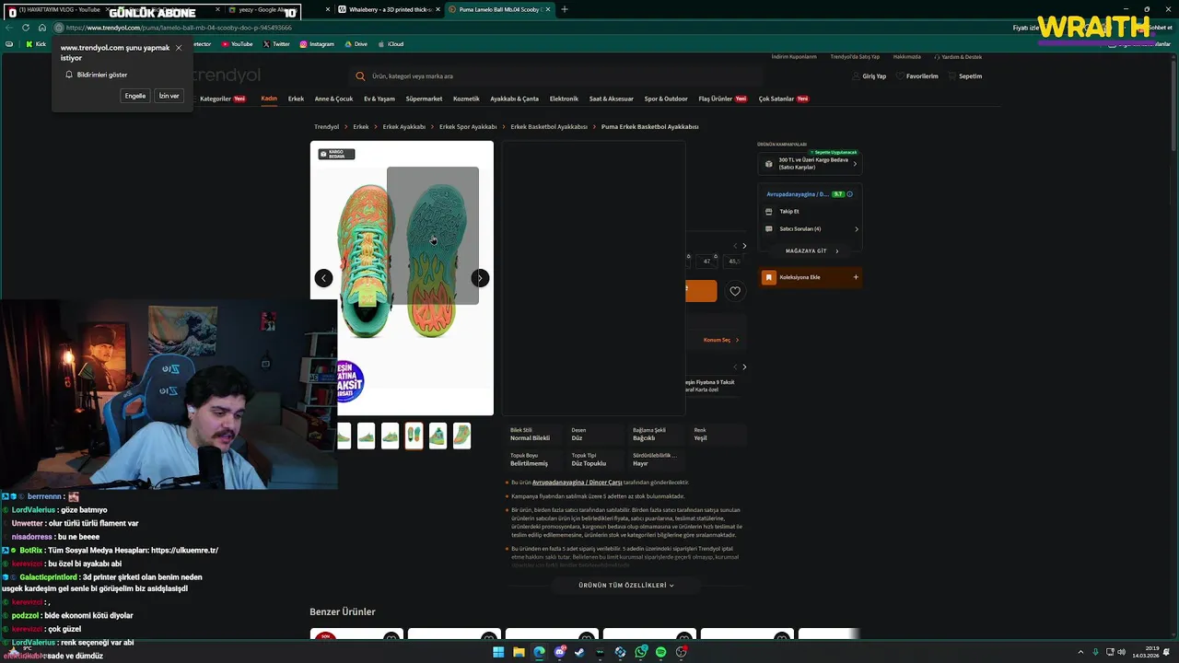Select size 47 option
Screen dimensions: 1179x663
coord(707,262)
